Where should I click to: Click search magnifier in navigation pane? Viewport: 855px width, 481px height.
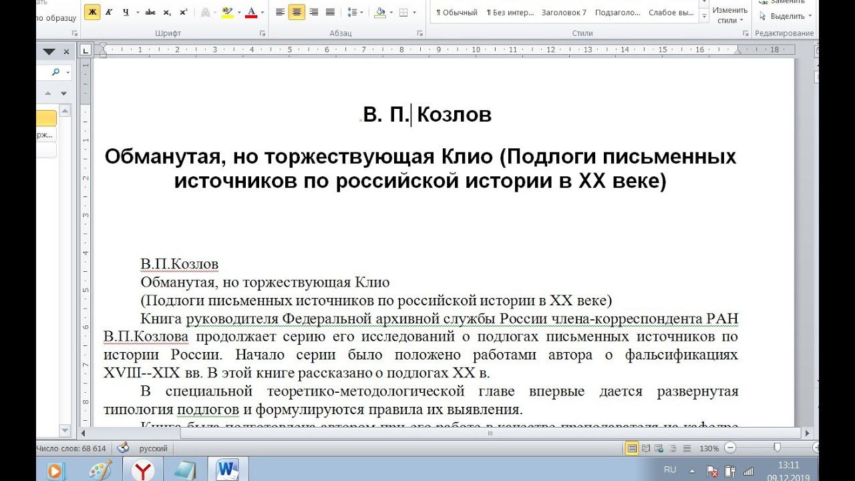click(55, 72)
